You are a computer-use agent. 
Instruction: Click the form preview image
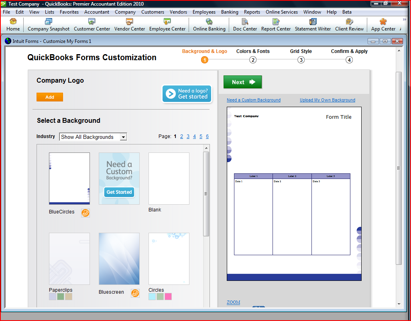294,194
